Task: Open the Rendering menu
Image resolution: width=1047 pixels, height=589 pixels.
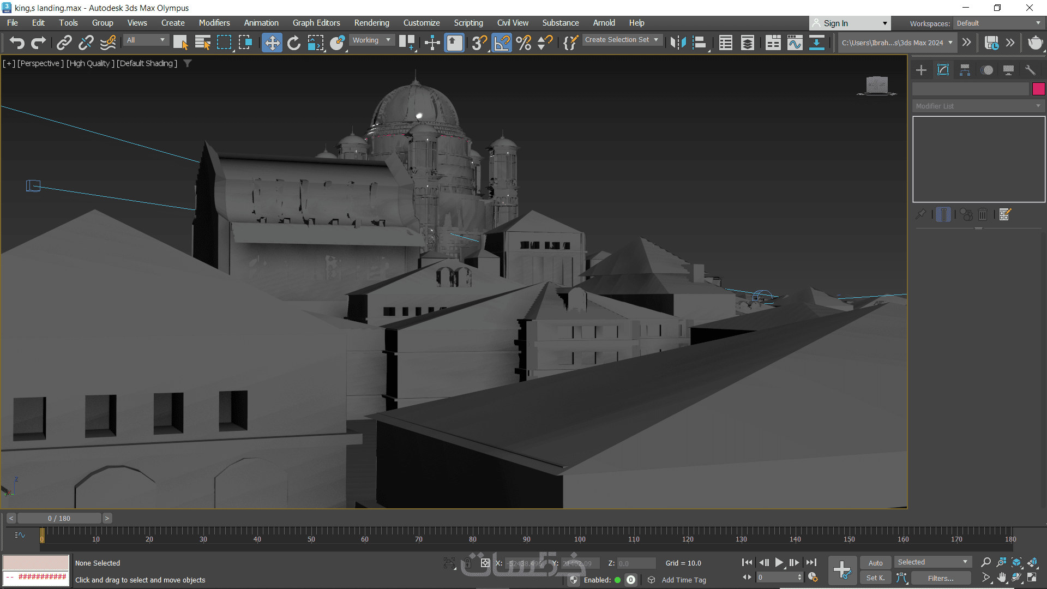Action: pyautogui.click(x=371, y=23)
